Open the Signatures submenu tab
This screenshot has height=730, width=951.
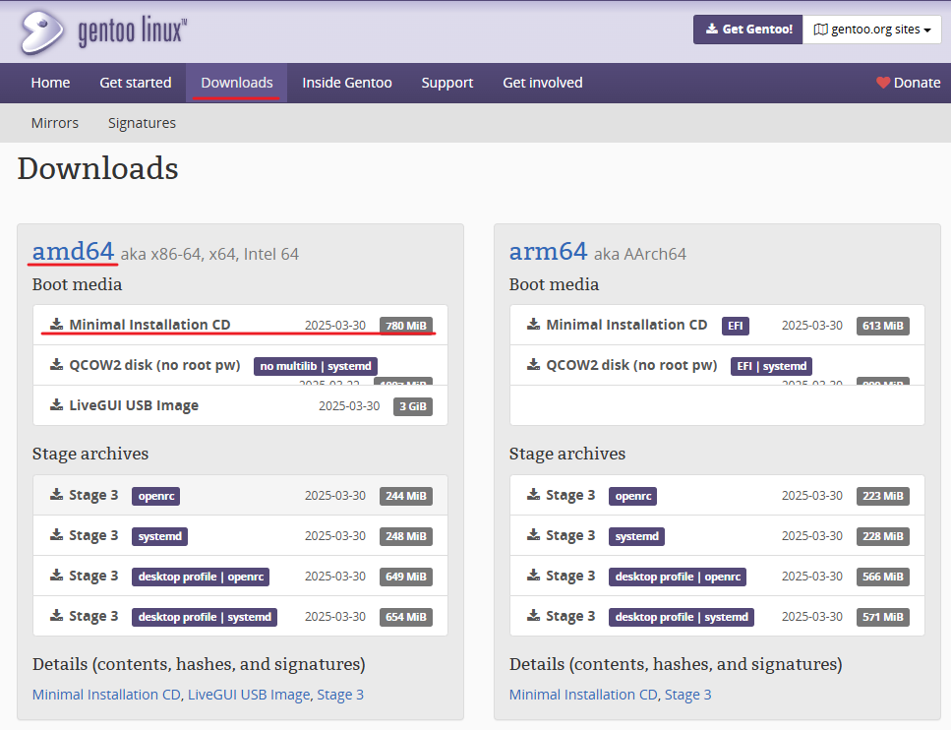(142, 123)
